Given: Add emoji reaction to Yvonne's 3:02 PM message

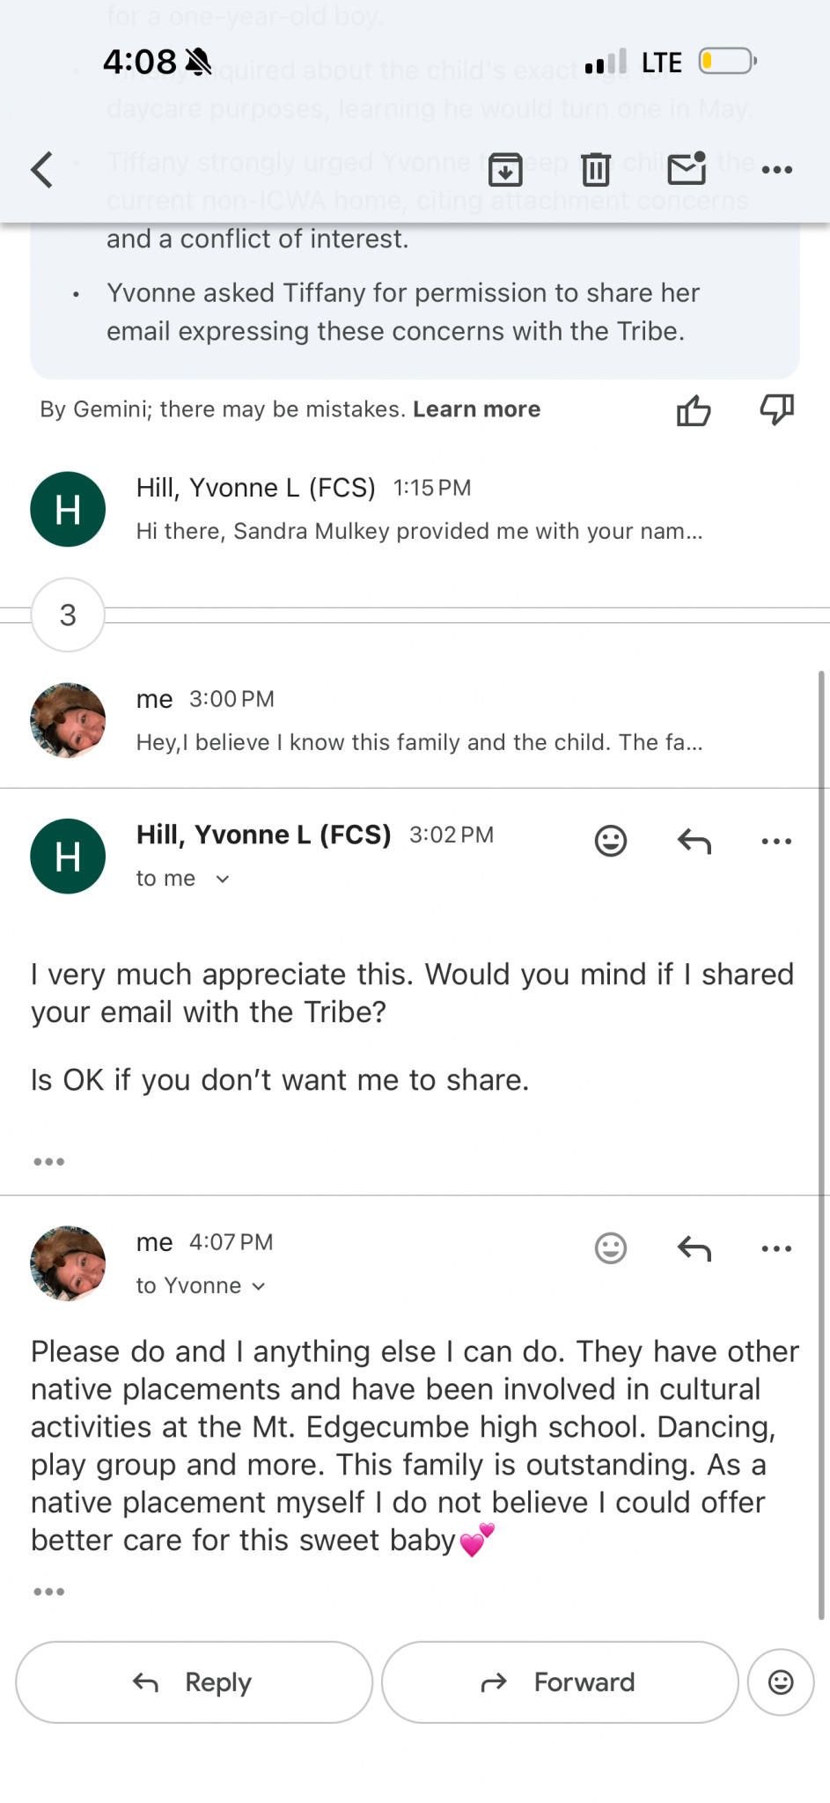Looking at the screenshot, I should pyautogui.click(x=611, y=841).
